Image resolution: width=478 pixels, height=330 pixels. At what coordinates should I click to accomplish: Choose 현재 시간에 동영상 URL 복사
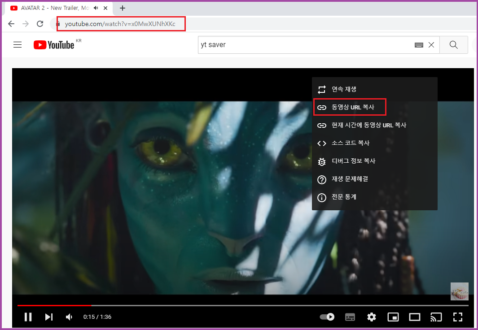click(375, 125)
